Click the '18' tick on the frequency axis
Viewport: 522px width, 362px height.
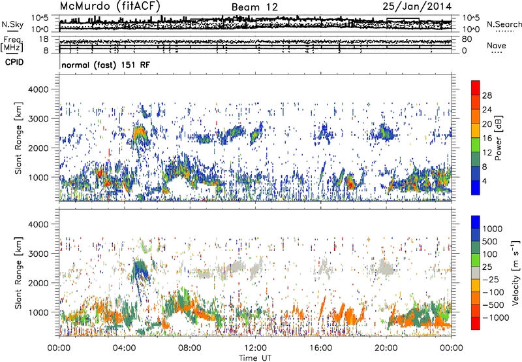(x=44, y=39)
